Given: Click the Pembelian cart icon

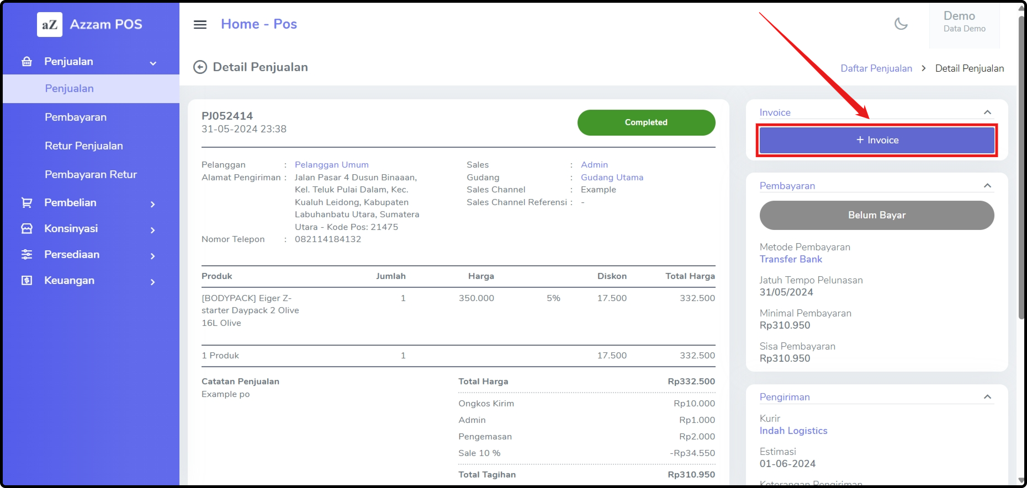Looking at the screenshot, I should point(27,203).
